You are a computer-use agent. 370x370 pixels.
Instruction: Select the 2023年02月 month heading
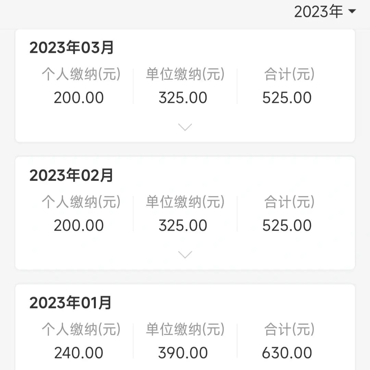(x=71, y=175)
